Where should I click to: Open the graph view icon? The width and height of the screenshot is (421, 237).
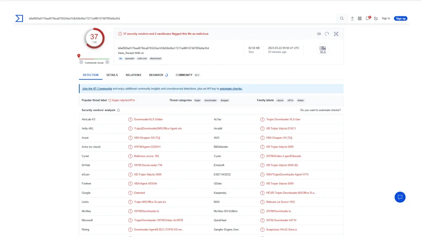point(336,34)
